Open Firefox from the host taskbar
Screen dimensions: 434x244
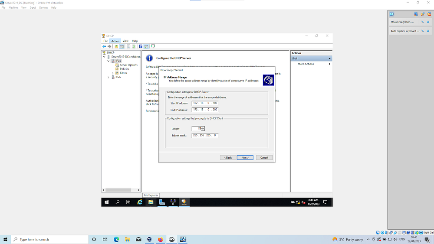click(x=161, y=239)
